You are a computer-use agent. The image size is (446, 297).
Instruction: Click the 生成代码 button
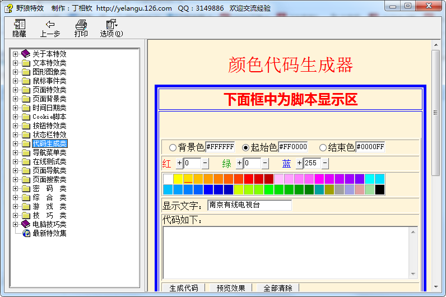coord(184,288)
